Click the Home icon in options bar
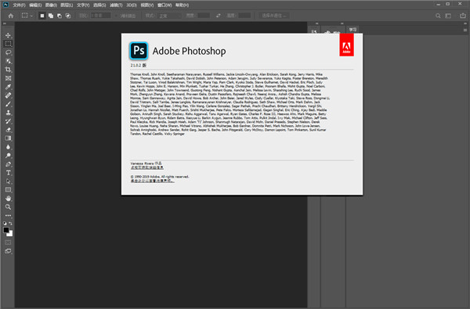470x309 pixels. click(11, 16)
